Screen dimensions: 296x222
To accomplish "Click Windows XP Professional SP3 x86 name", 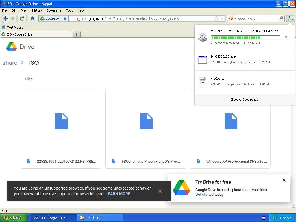I will pyautogui.click(x=236, y=161).
